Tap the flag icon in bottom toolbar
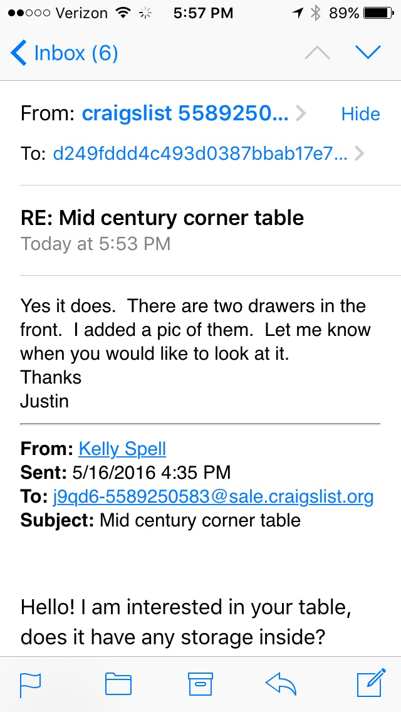This screenshot has height=712, width=401. click(30, 684)
